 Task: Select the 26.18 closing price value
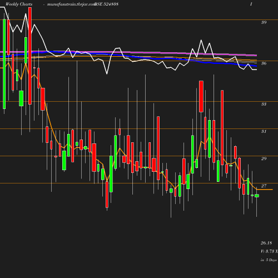click(266, 243)
